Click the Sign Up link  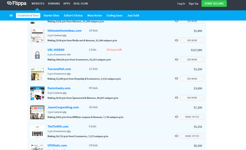pos(194,3)
